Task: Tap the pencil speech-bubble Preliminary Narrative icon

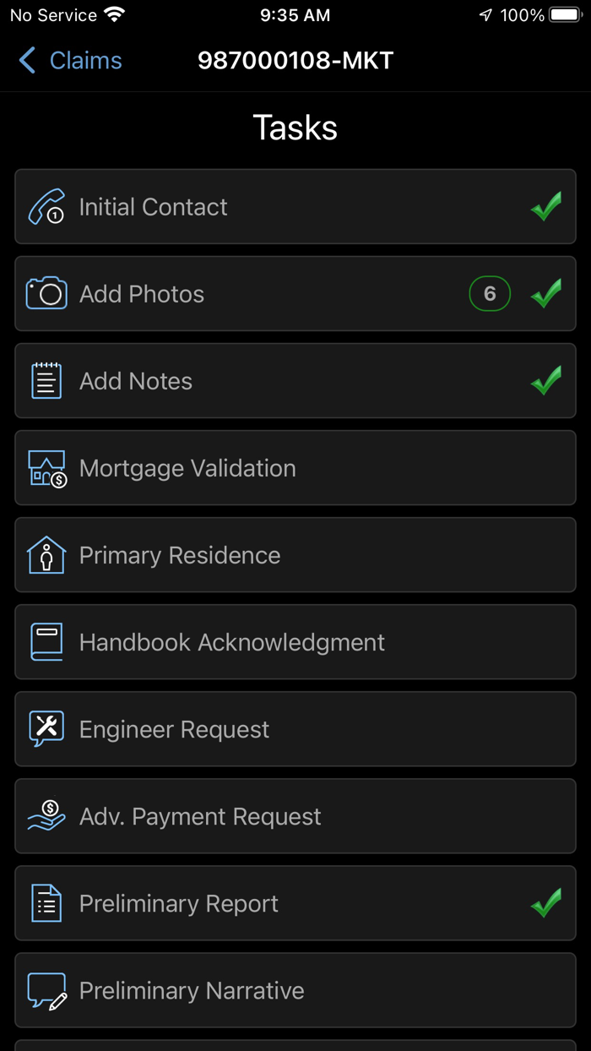Action: (x=47, y=990)
